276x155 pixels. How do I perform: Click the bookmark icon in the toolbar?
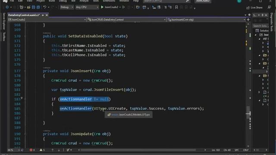[x=176, y=7]
